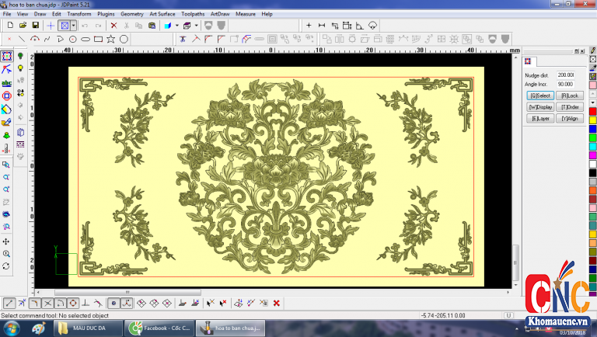The width and height of the screenshot is (597, 337).
Task: Click the New file icon
Action: pos(9,26)
